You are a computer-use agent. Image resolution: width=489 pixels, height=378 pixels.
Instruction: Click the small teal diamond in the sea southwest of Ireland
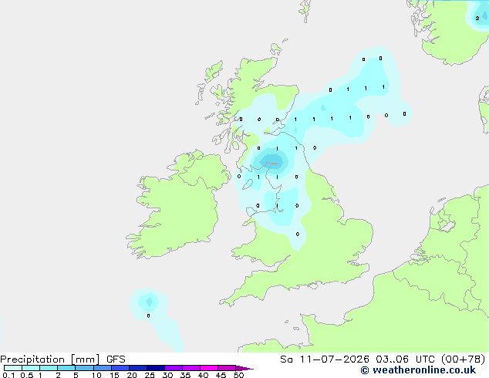150,302
